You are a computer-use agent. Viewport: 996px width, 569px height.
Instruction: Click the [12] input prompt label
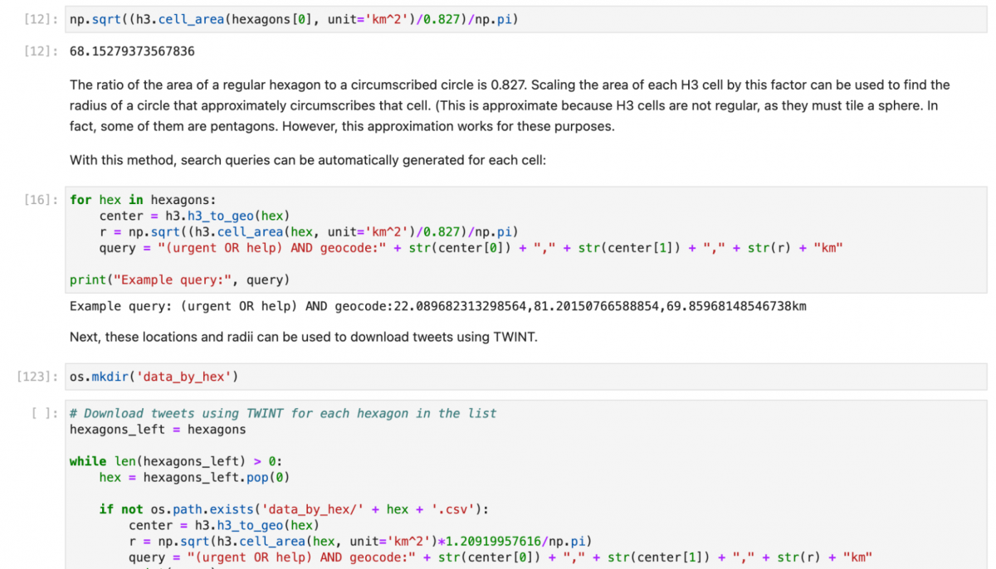(41, 19)
